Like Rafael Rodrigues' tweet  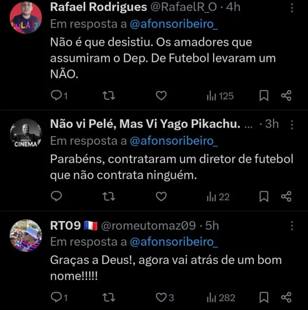pyautogui.click(x=161, y=96)
